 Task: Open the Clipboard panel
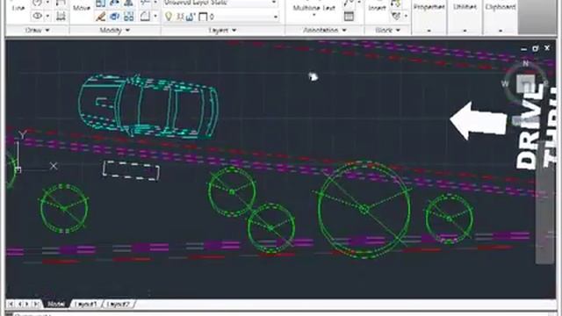click(501, 18)
